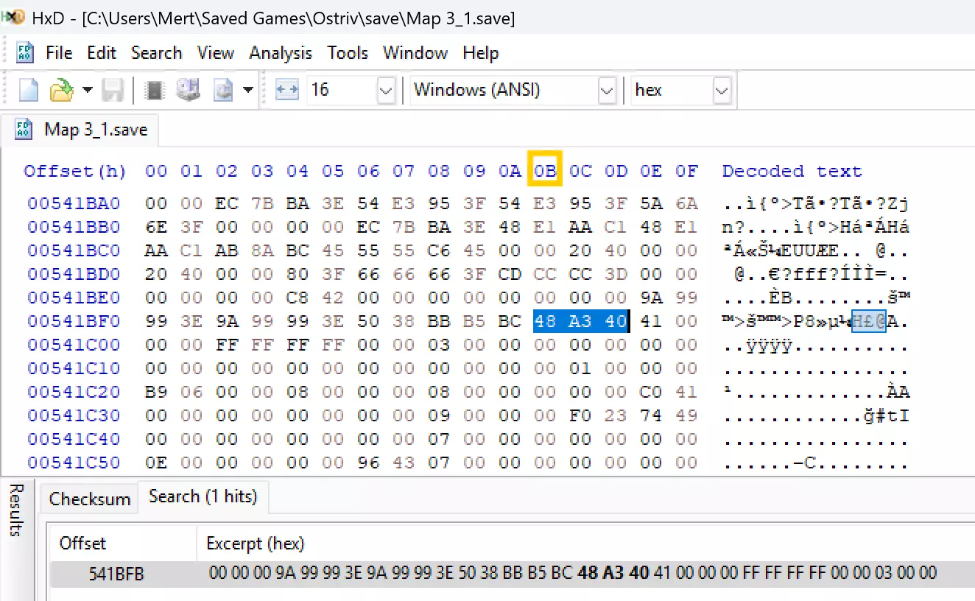The width and height of the screenshot is (975, 601).
Task: Open the File menu
Action: pyautogui.click(x=59, y=53)
